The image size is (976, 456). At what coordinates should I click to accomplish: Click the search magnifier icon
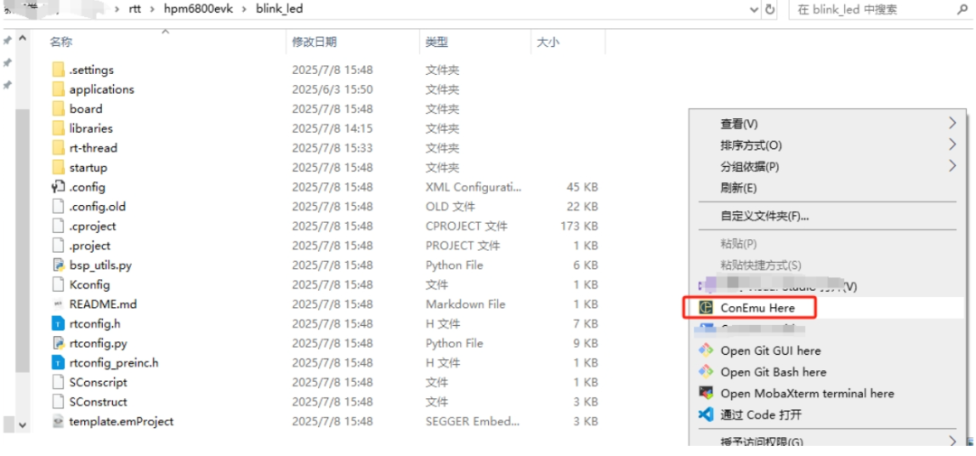point(962,9)
